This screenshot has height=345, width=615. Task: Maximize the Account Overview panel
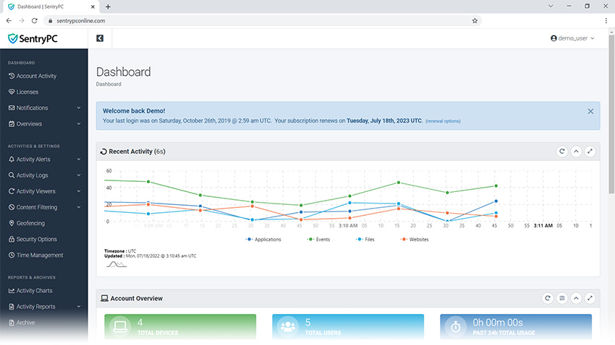(x=590, y=298)
